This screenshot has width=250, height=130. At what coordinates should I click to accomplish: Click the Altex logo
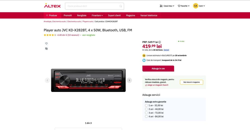[52, 6]
